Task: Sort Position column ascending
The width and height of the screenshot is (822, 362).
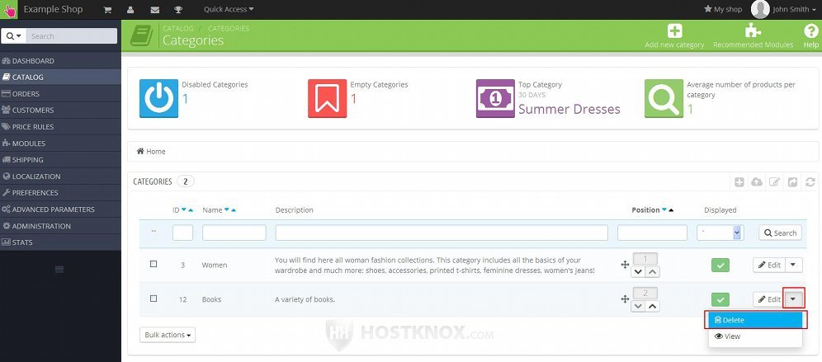Action: (x=671, y=210)
